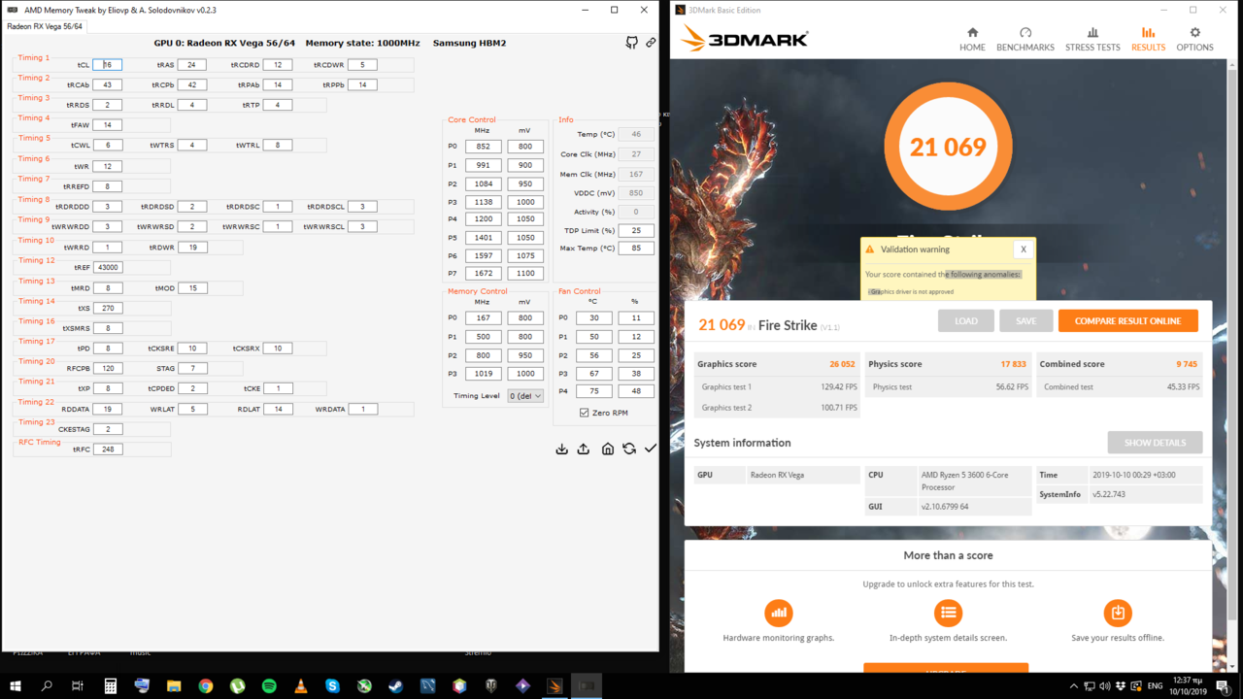1243x699 pixels.
Task: Click the Save your results offline icon
Action: pyautogui.click(x=1118, y=613)
